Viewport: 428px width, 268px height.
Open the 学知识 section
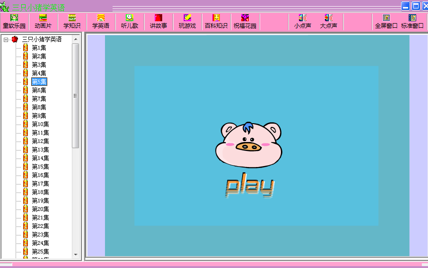click(x=72, y=22)
